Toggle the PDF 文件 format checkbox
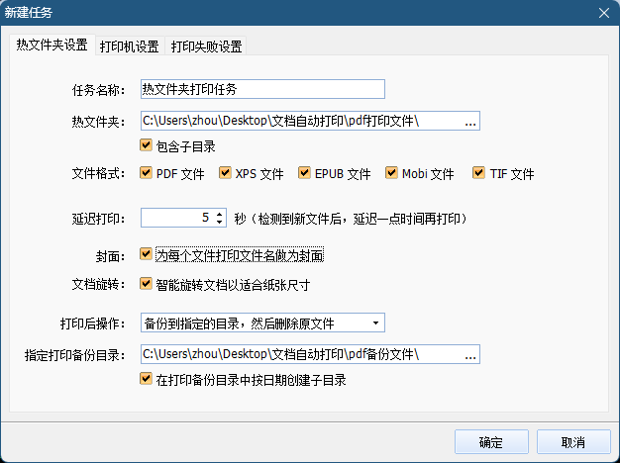 click(146, 173)
